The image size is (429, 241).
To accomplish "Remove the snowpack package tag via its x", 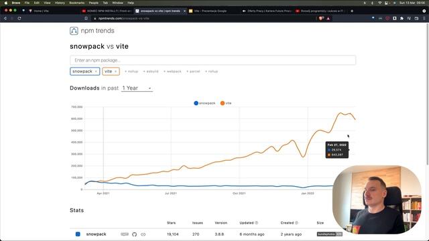I will point(96,72).
